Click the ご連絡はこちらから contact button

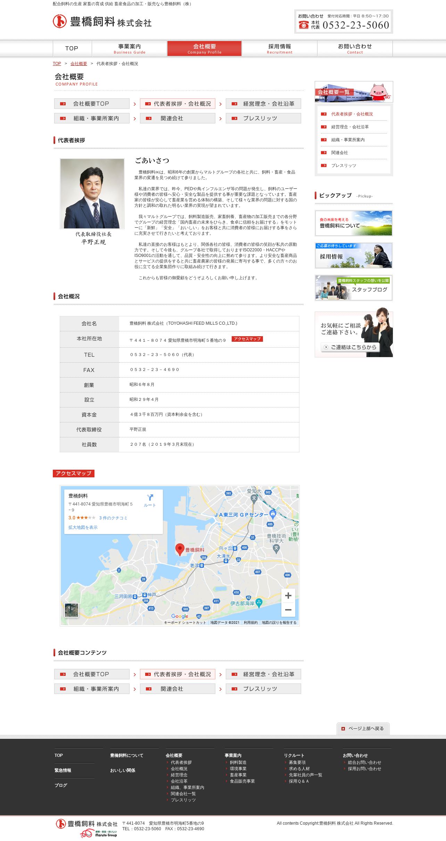pos(350,347)
